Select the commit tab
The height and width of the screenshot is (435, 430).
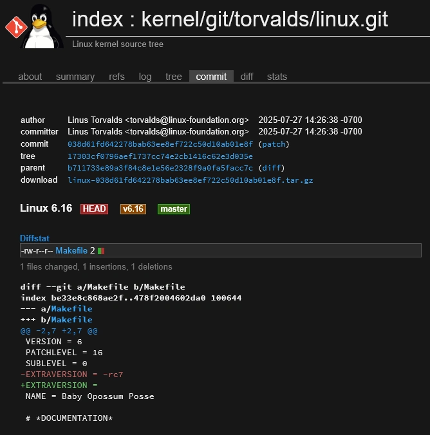tap(211, 77)
